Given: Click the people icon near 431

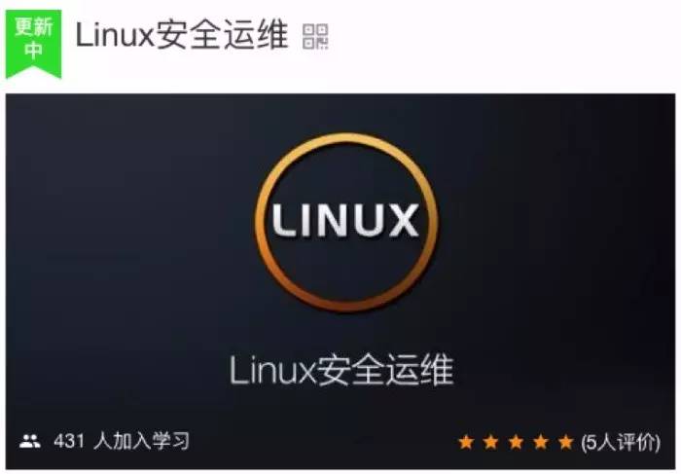Looking at the screenshot, I should tap(30, 442).
